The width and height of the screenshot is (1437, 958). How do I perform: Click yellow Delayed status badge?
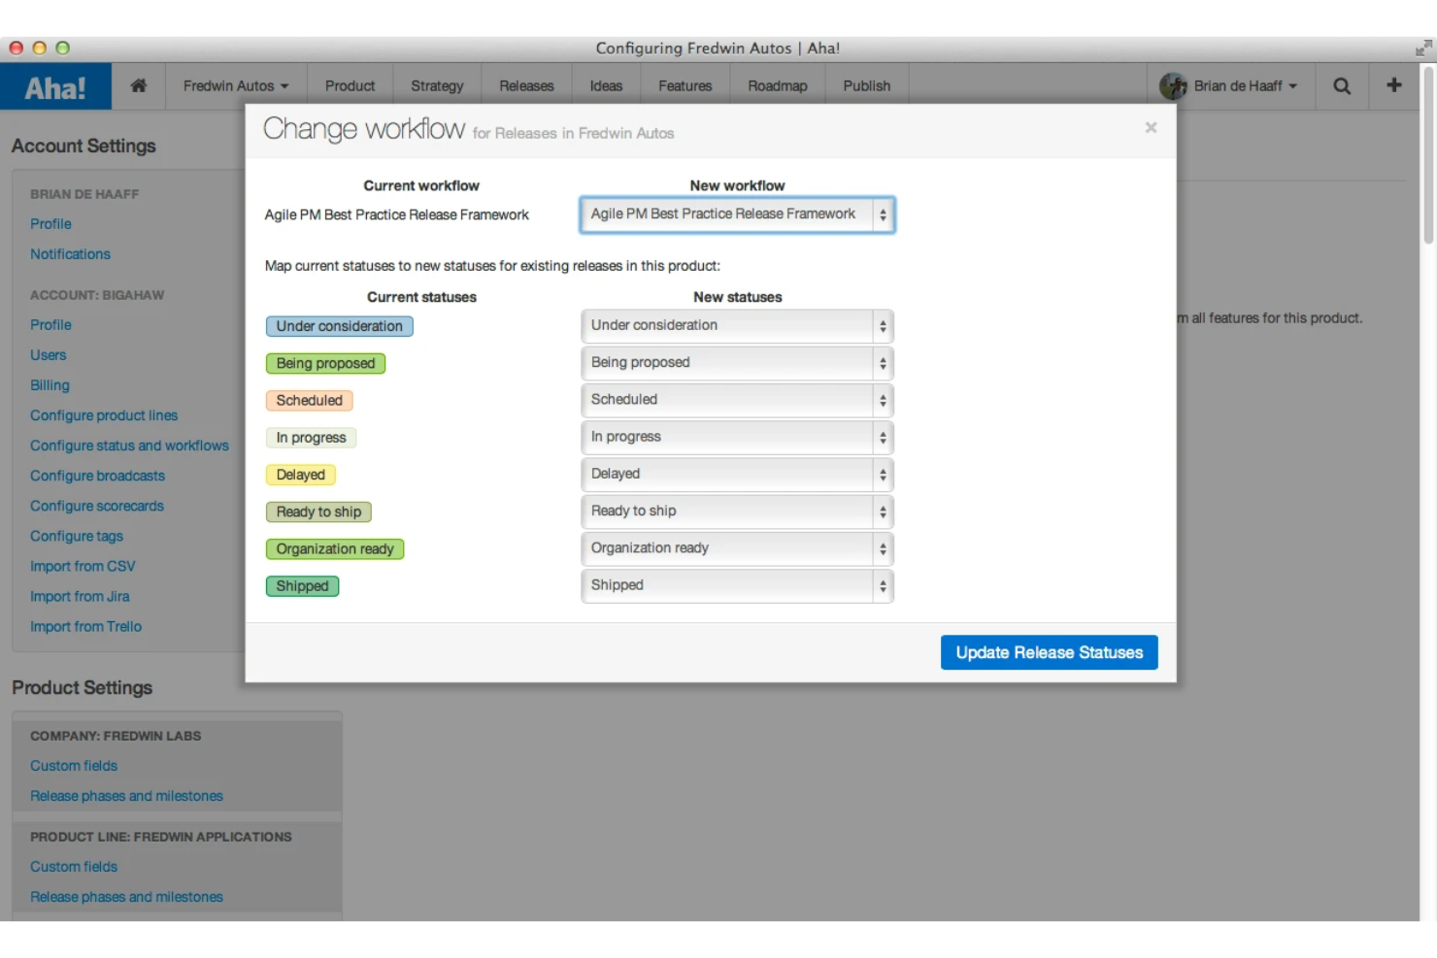click(x=301, y=475)
